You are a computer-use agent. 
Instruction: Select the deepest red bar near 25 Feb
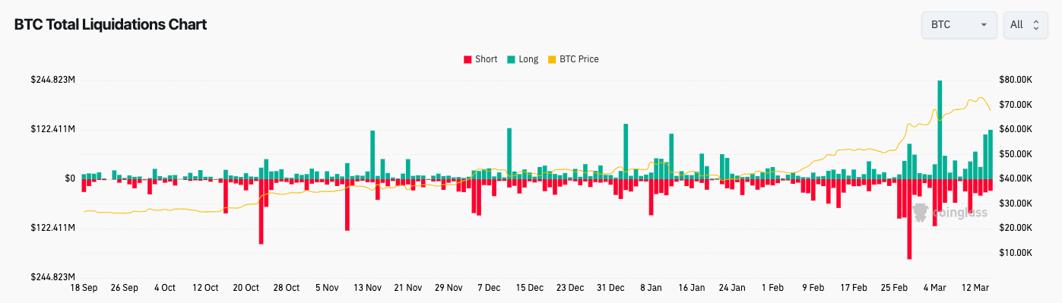click(908, 219)
